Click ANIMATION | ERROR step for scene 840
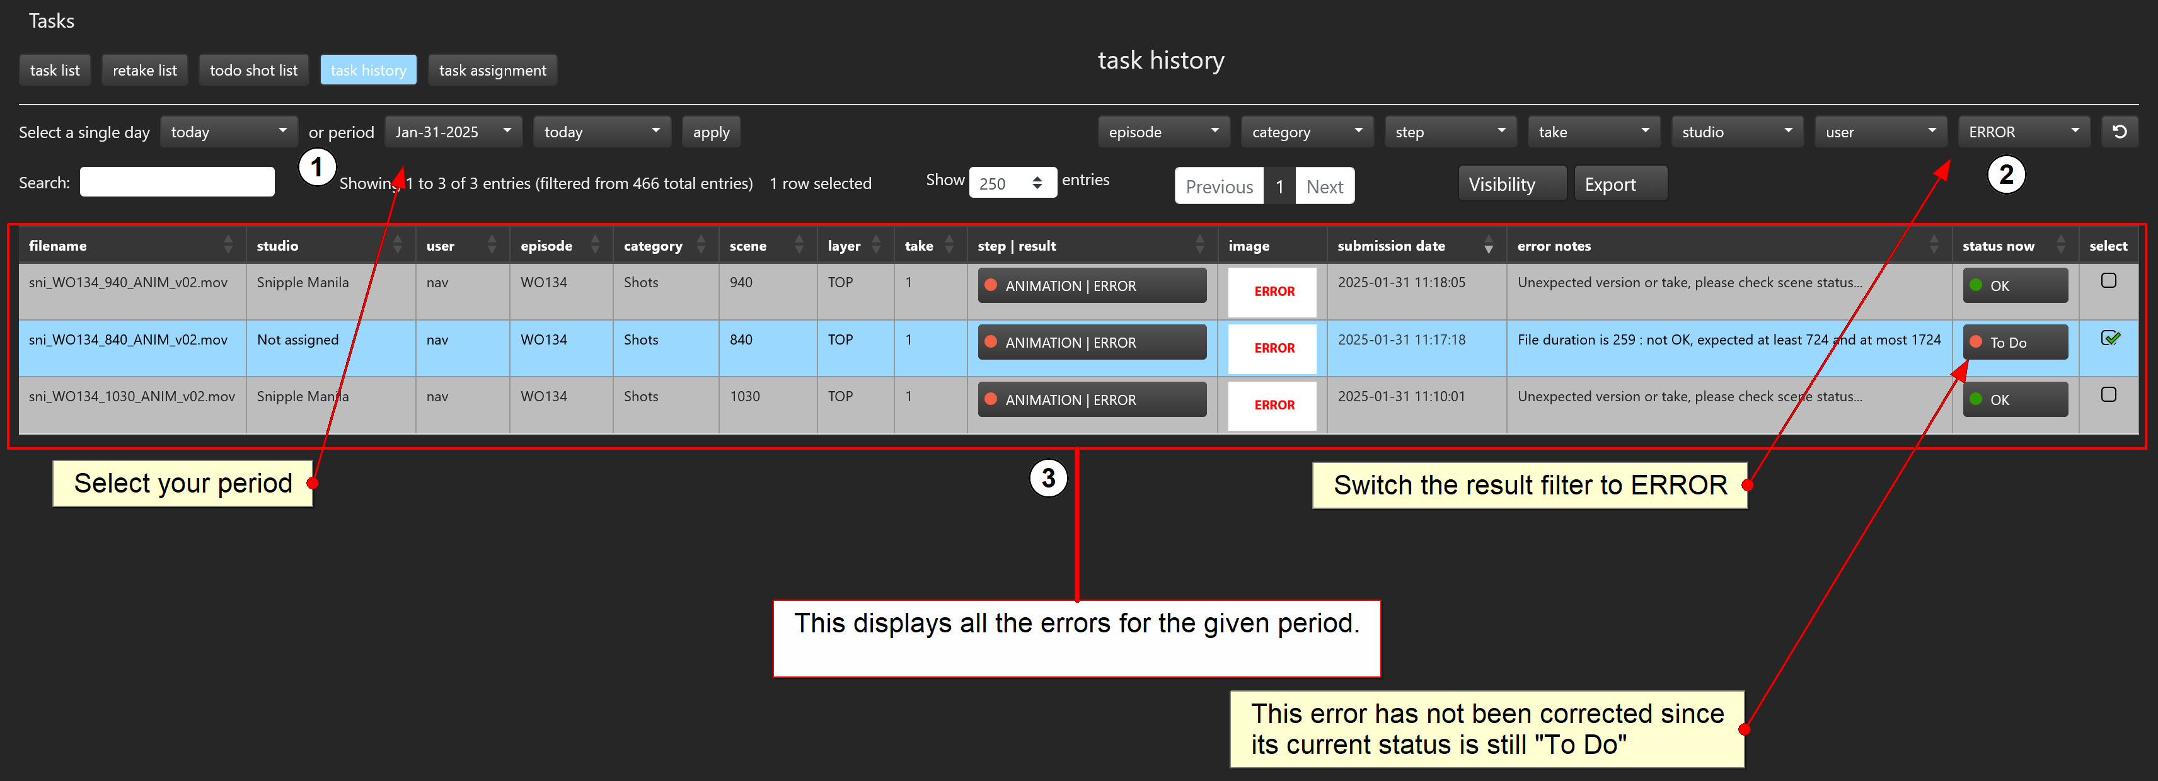This screenshot has height=781, width=2158. pos(1091,343)
